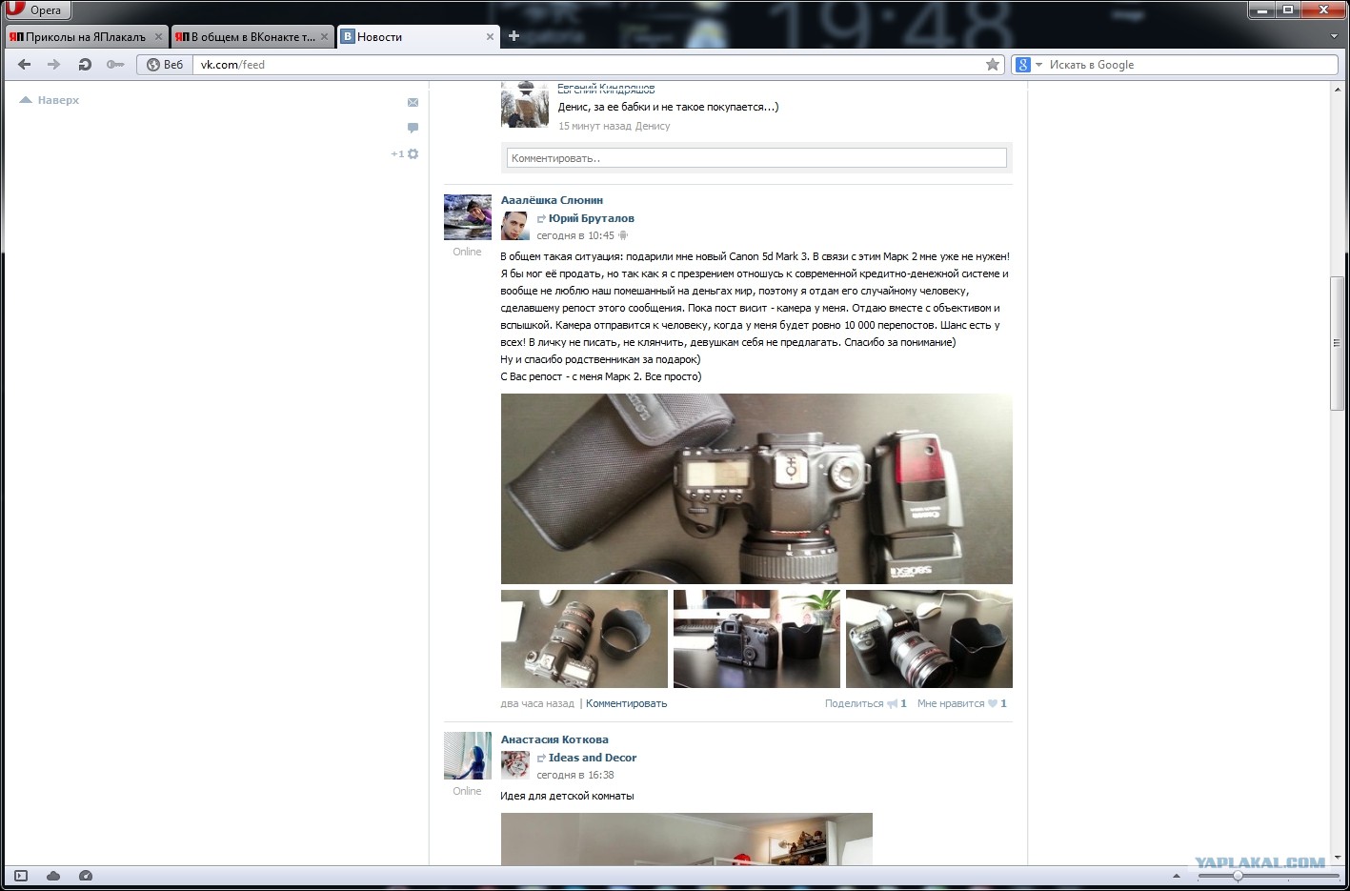Click the Искать в Google search field
This screenshot has width=1350, height=891.
coord(1191,65)
